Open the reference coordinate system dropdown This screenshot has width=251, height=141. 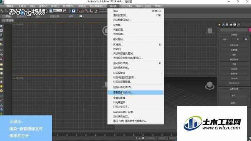click(58, 11)
